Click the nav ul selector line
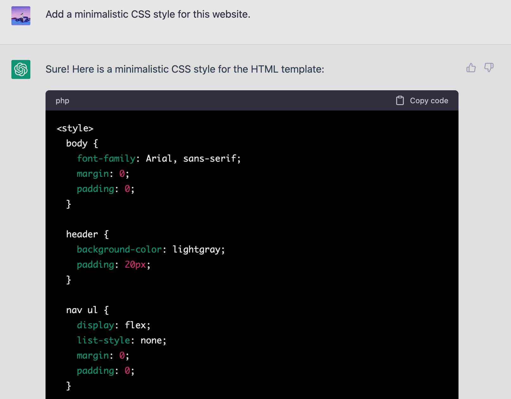 [87, 310]
